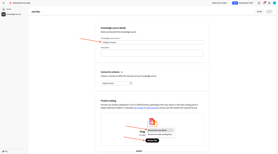Viewport: 278px width, 154px height.
Task: Click the Knowledge source name field
Action: point(152,42)
